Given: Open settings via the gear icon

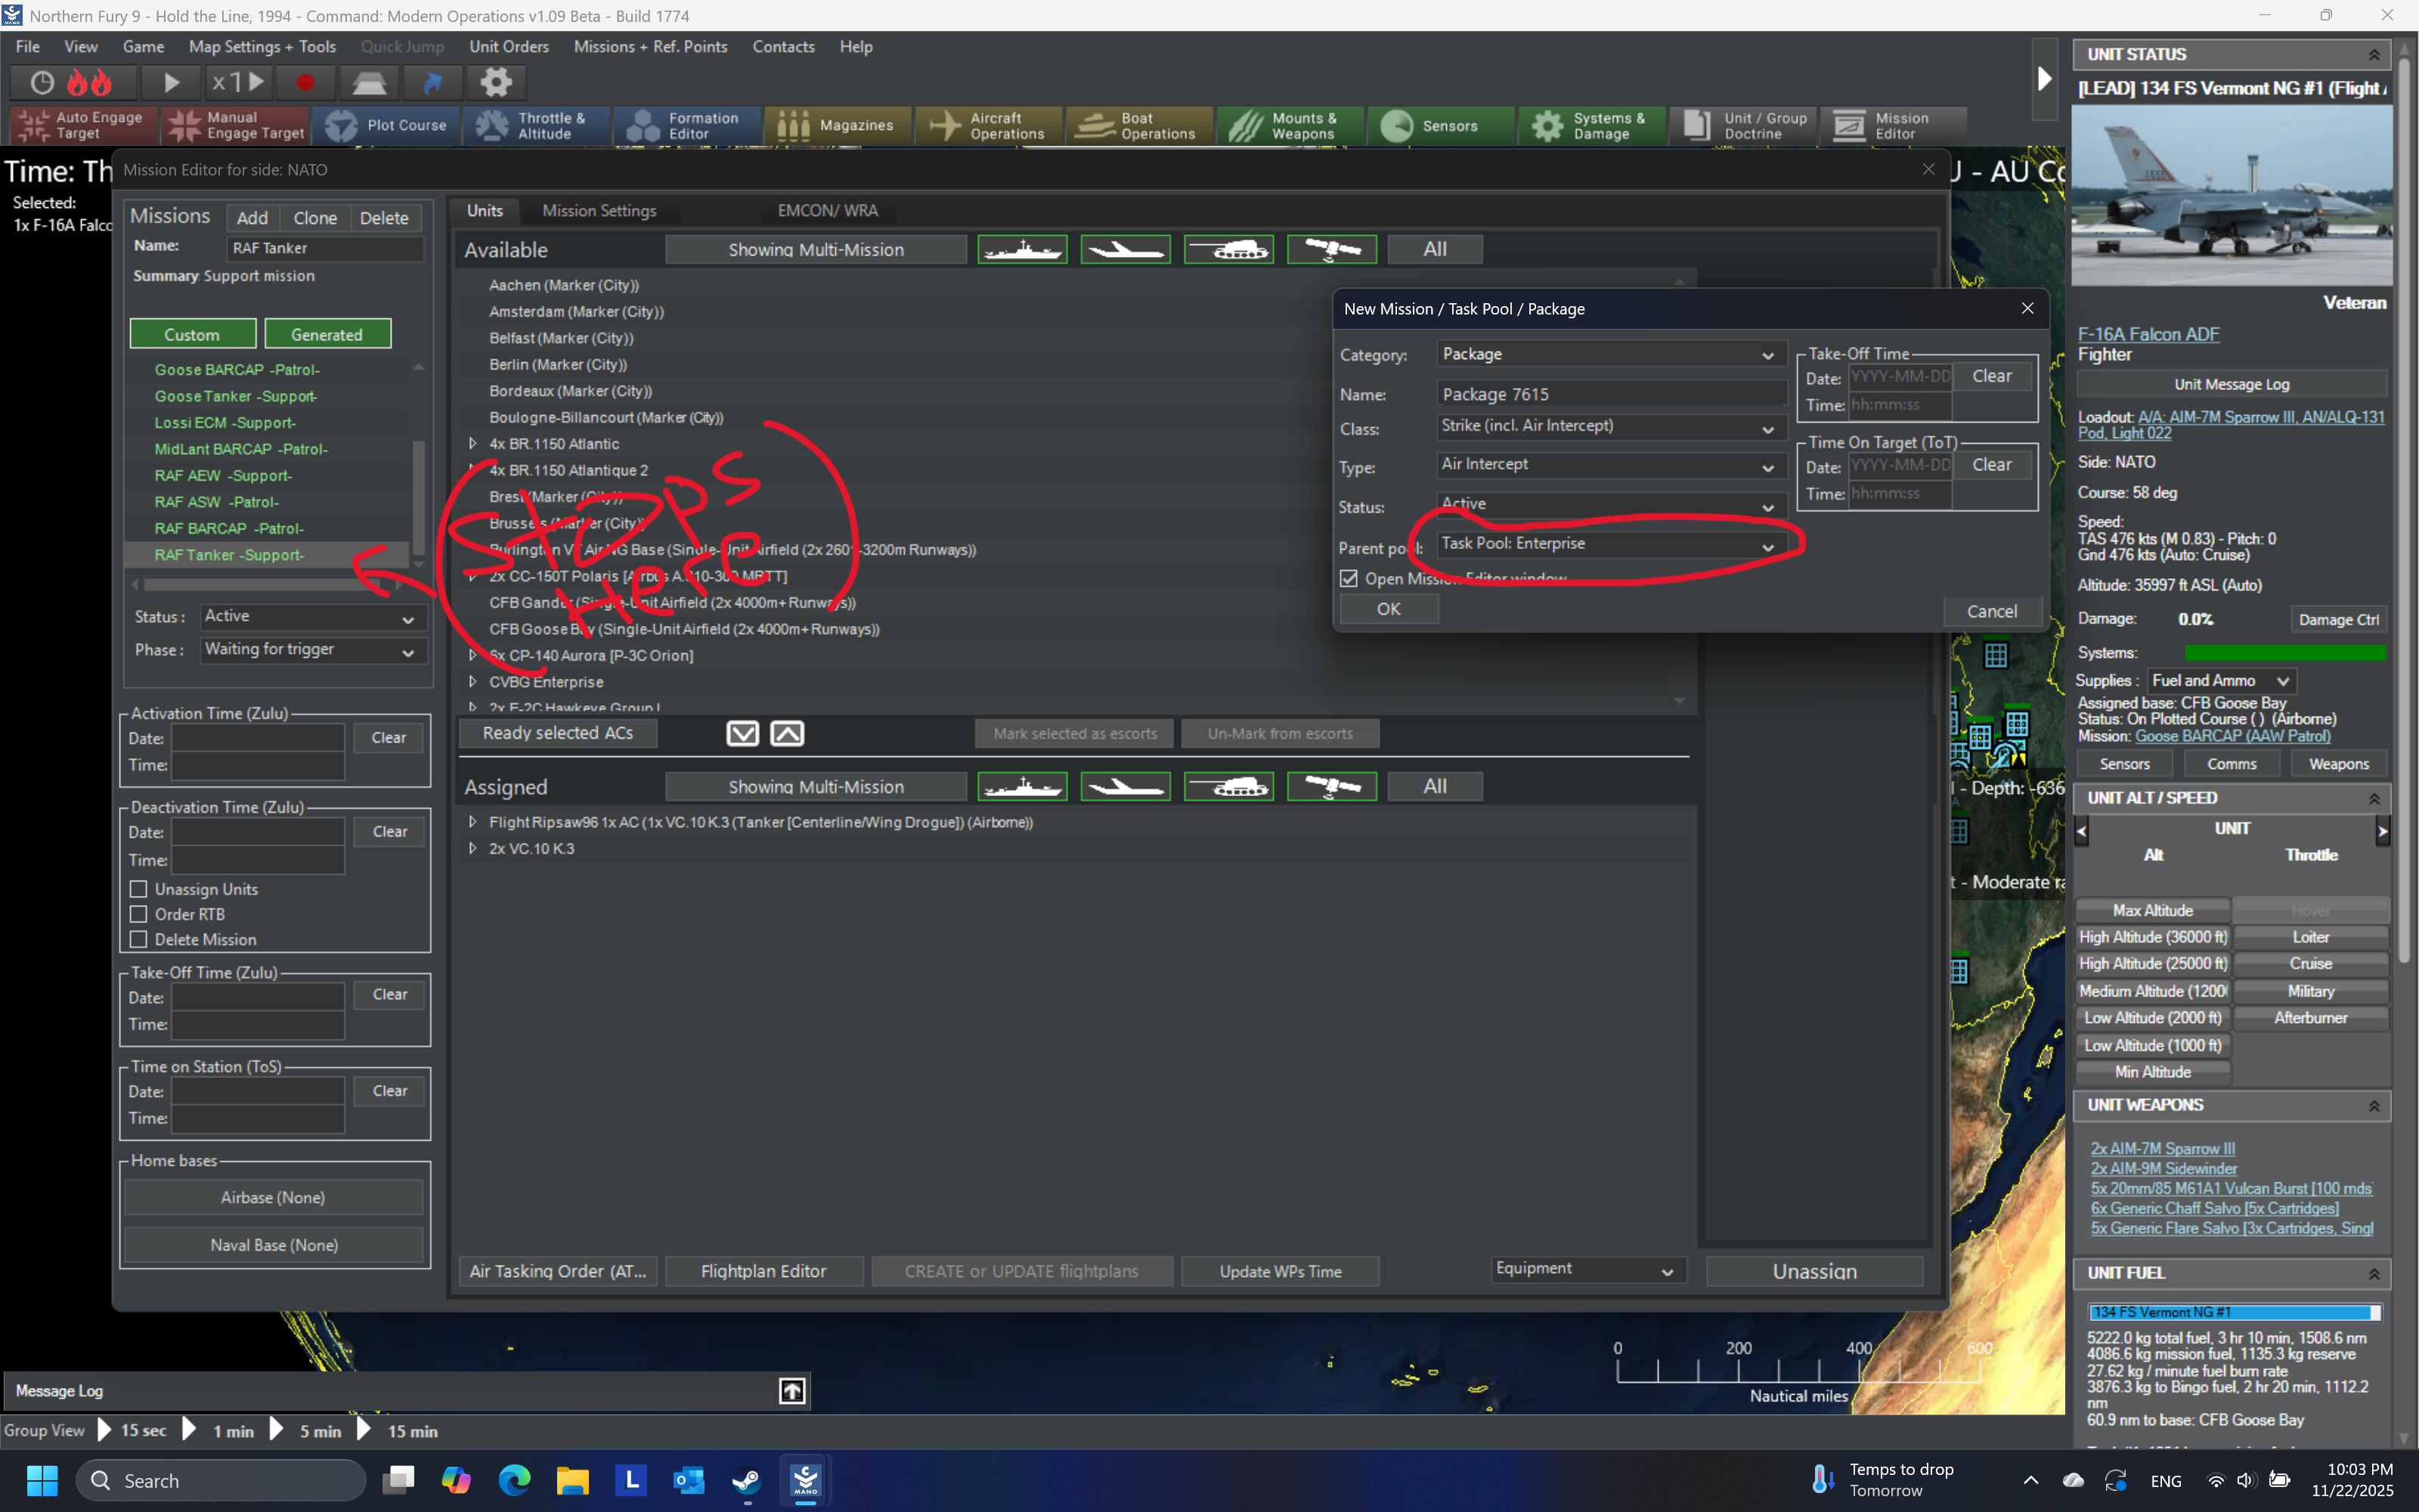Looking at the screenshot, I should (496, 82).
